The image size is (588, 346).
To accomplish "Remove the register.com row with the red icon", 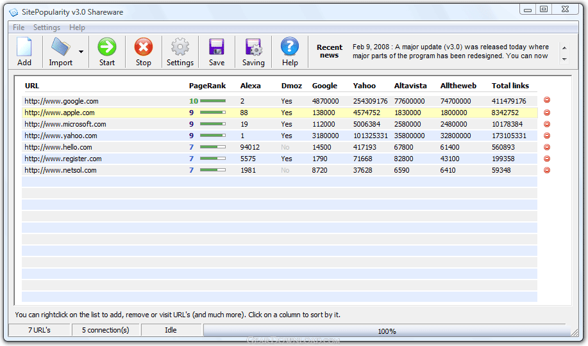I will tap(547, 159).
